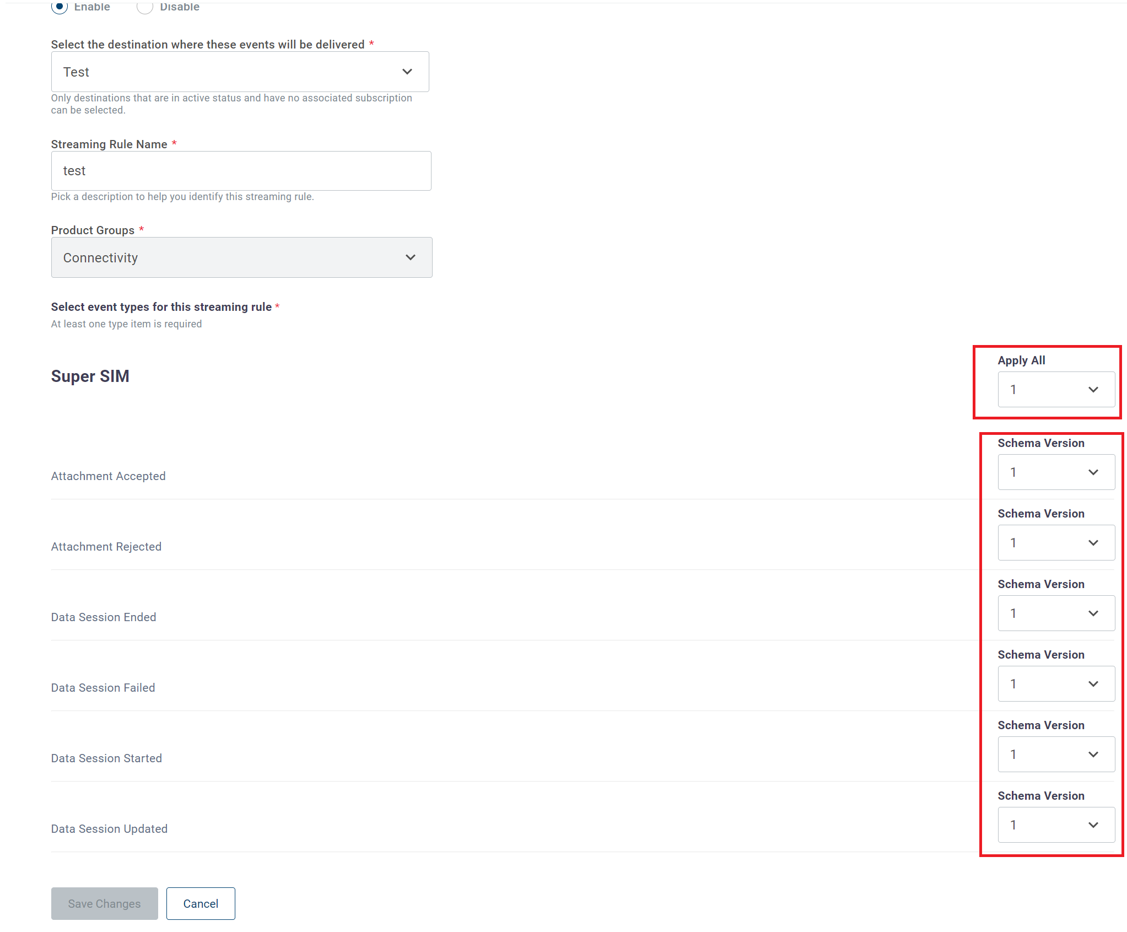Screen dimensions: 1127x932
Task: Click the Streaming Rule Name input field
Action: click(x=241, y=171)
